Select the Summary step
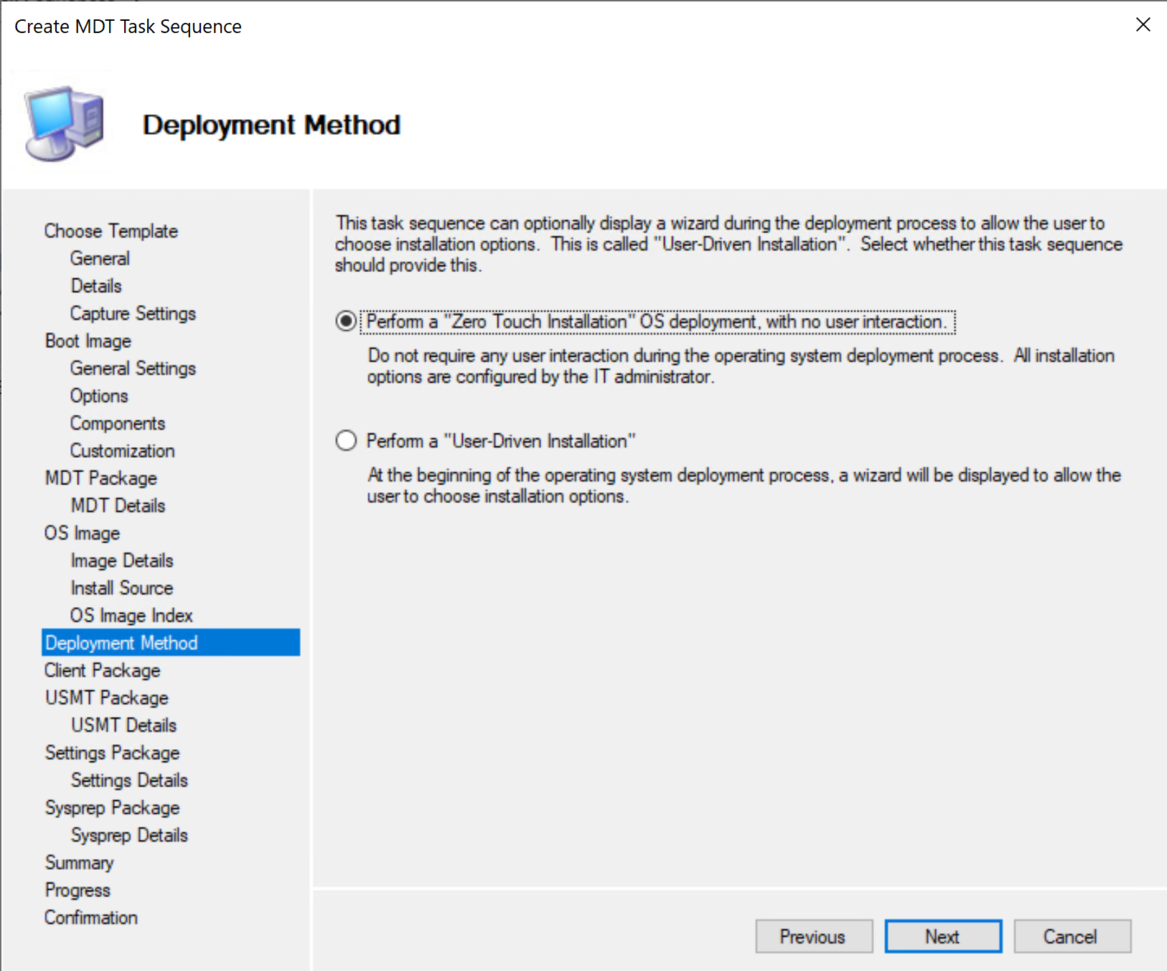 (x=79, y=862)
